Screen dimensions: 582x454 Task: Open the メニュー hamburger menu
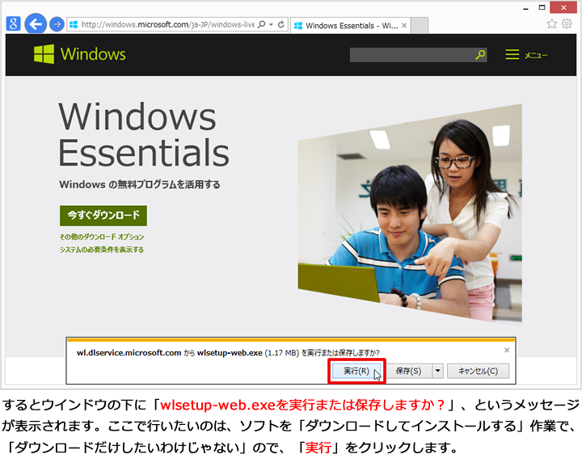tap(526, 55)
